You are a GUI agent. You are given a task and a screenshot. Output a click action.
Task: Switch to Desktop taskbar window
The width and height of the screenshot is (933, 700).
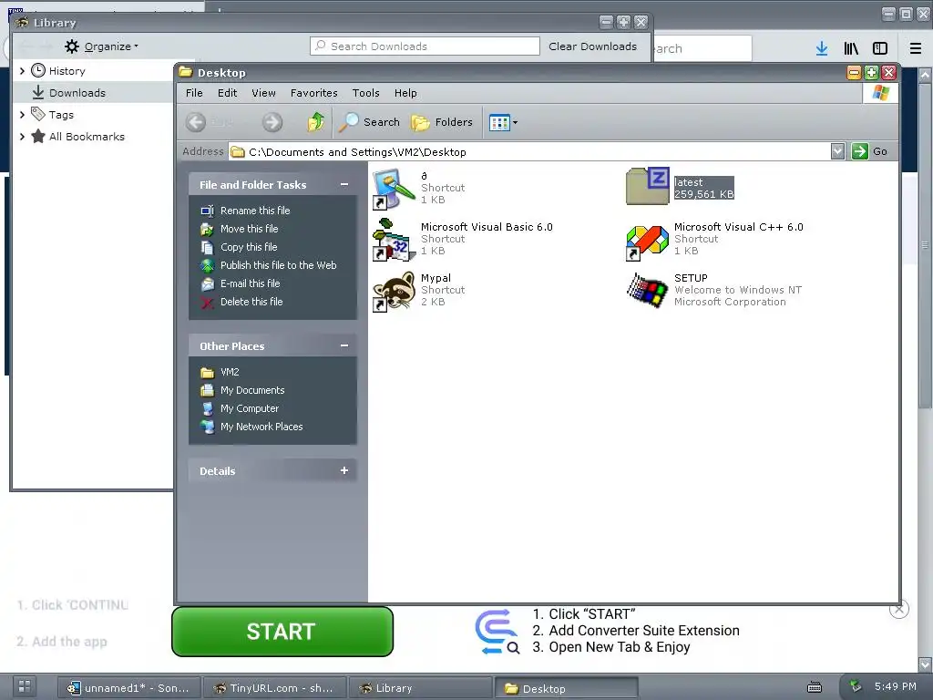pos(566,689)
